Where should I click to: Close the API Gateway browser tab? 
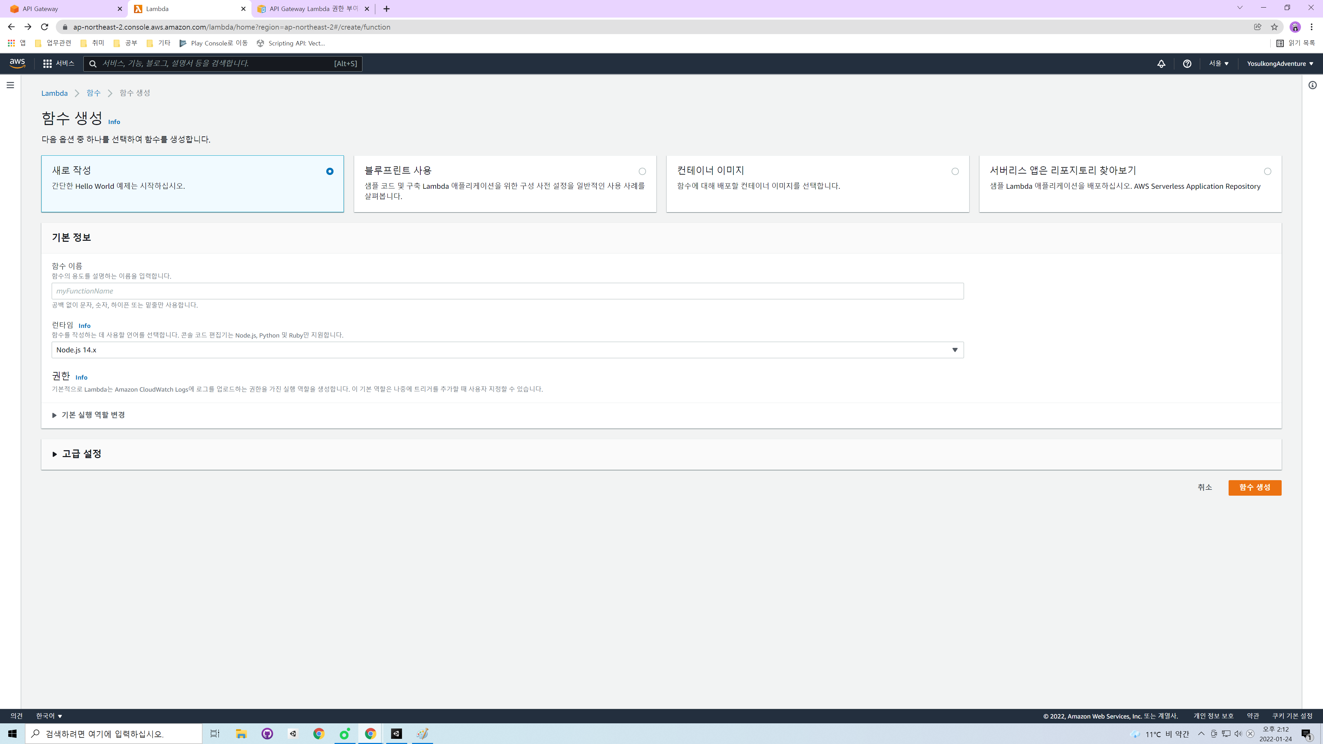click(x=120, y=9)
